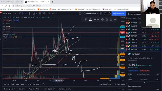Undo the last action with the arrow
The image size is (162, 91).
pos(53,13)
